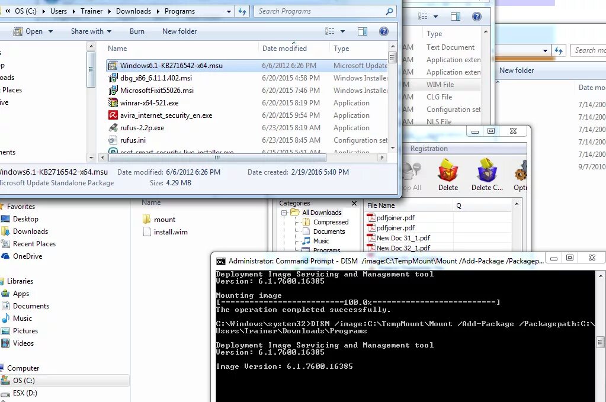The image size is (606, 402).
Task: Open Share with dropdown menu
Action: pos(91,31)
